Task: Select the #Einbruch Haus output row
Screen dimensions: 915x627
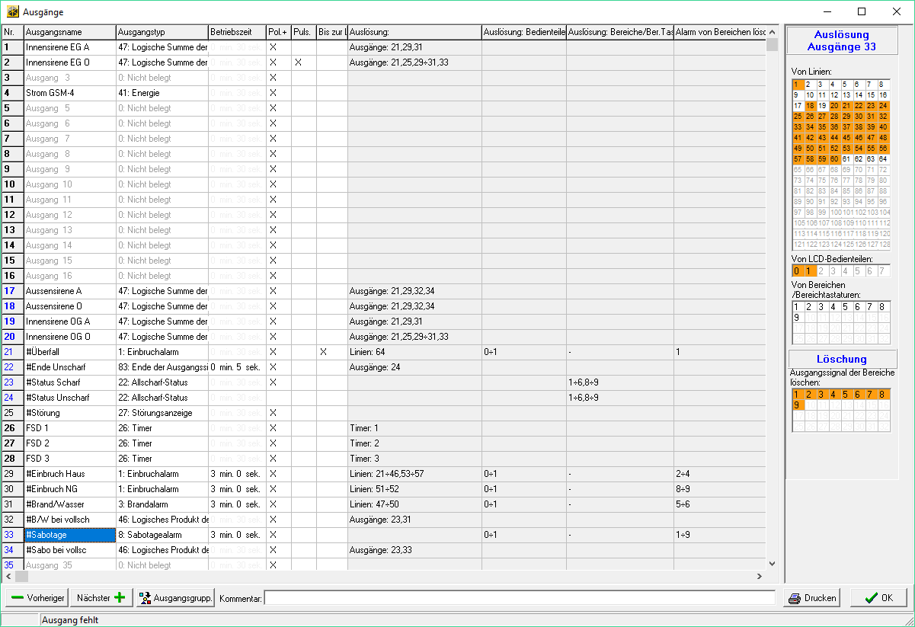Action: pyautogui.click(x=69, y=474)
